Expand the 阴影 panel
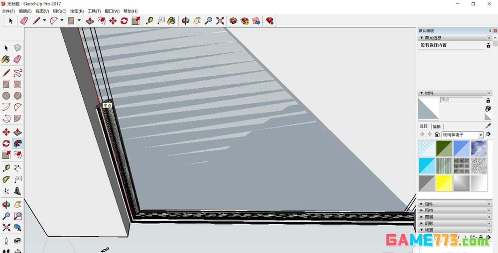 point(454,223)
